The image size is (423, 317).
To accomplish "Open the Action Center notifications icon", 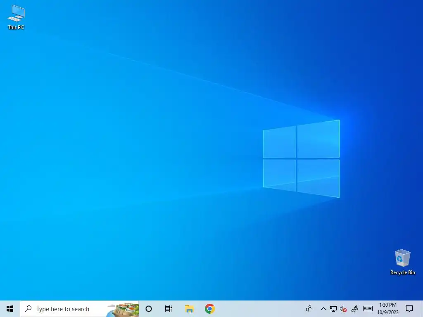I will pos(409,309).
